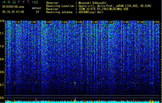Click the 0147 time marker
162x103 pixels.
point(110,22)
